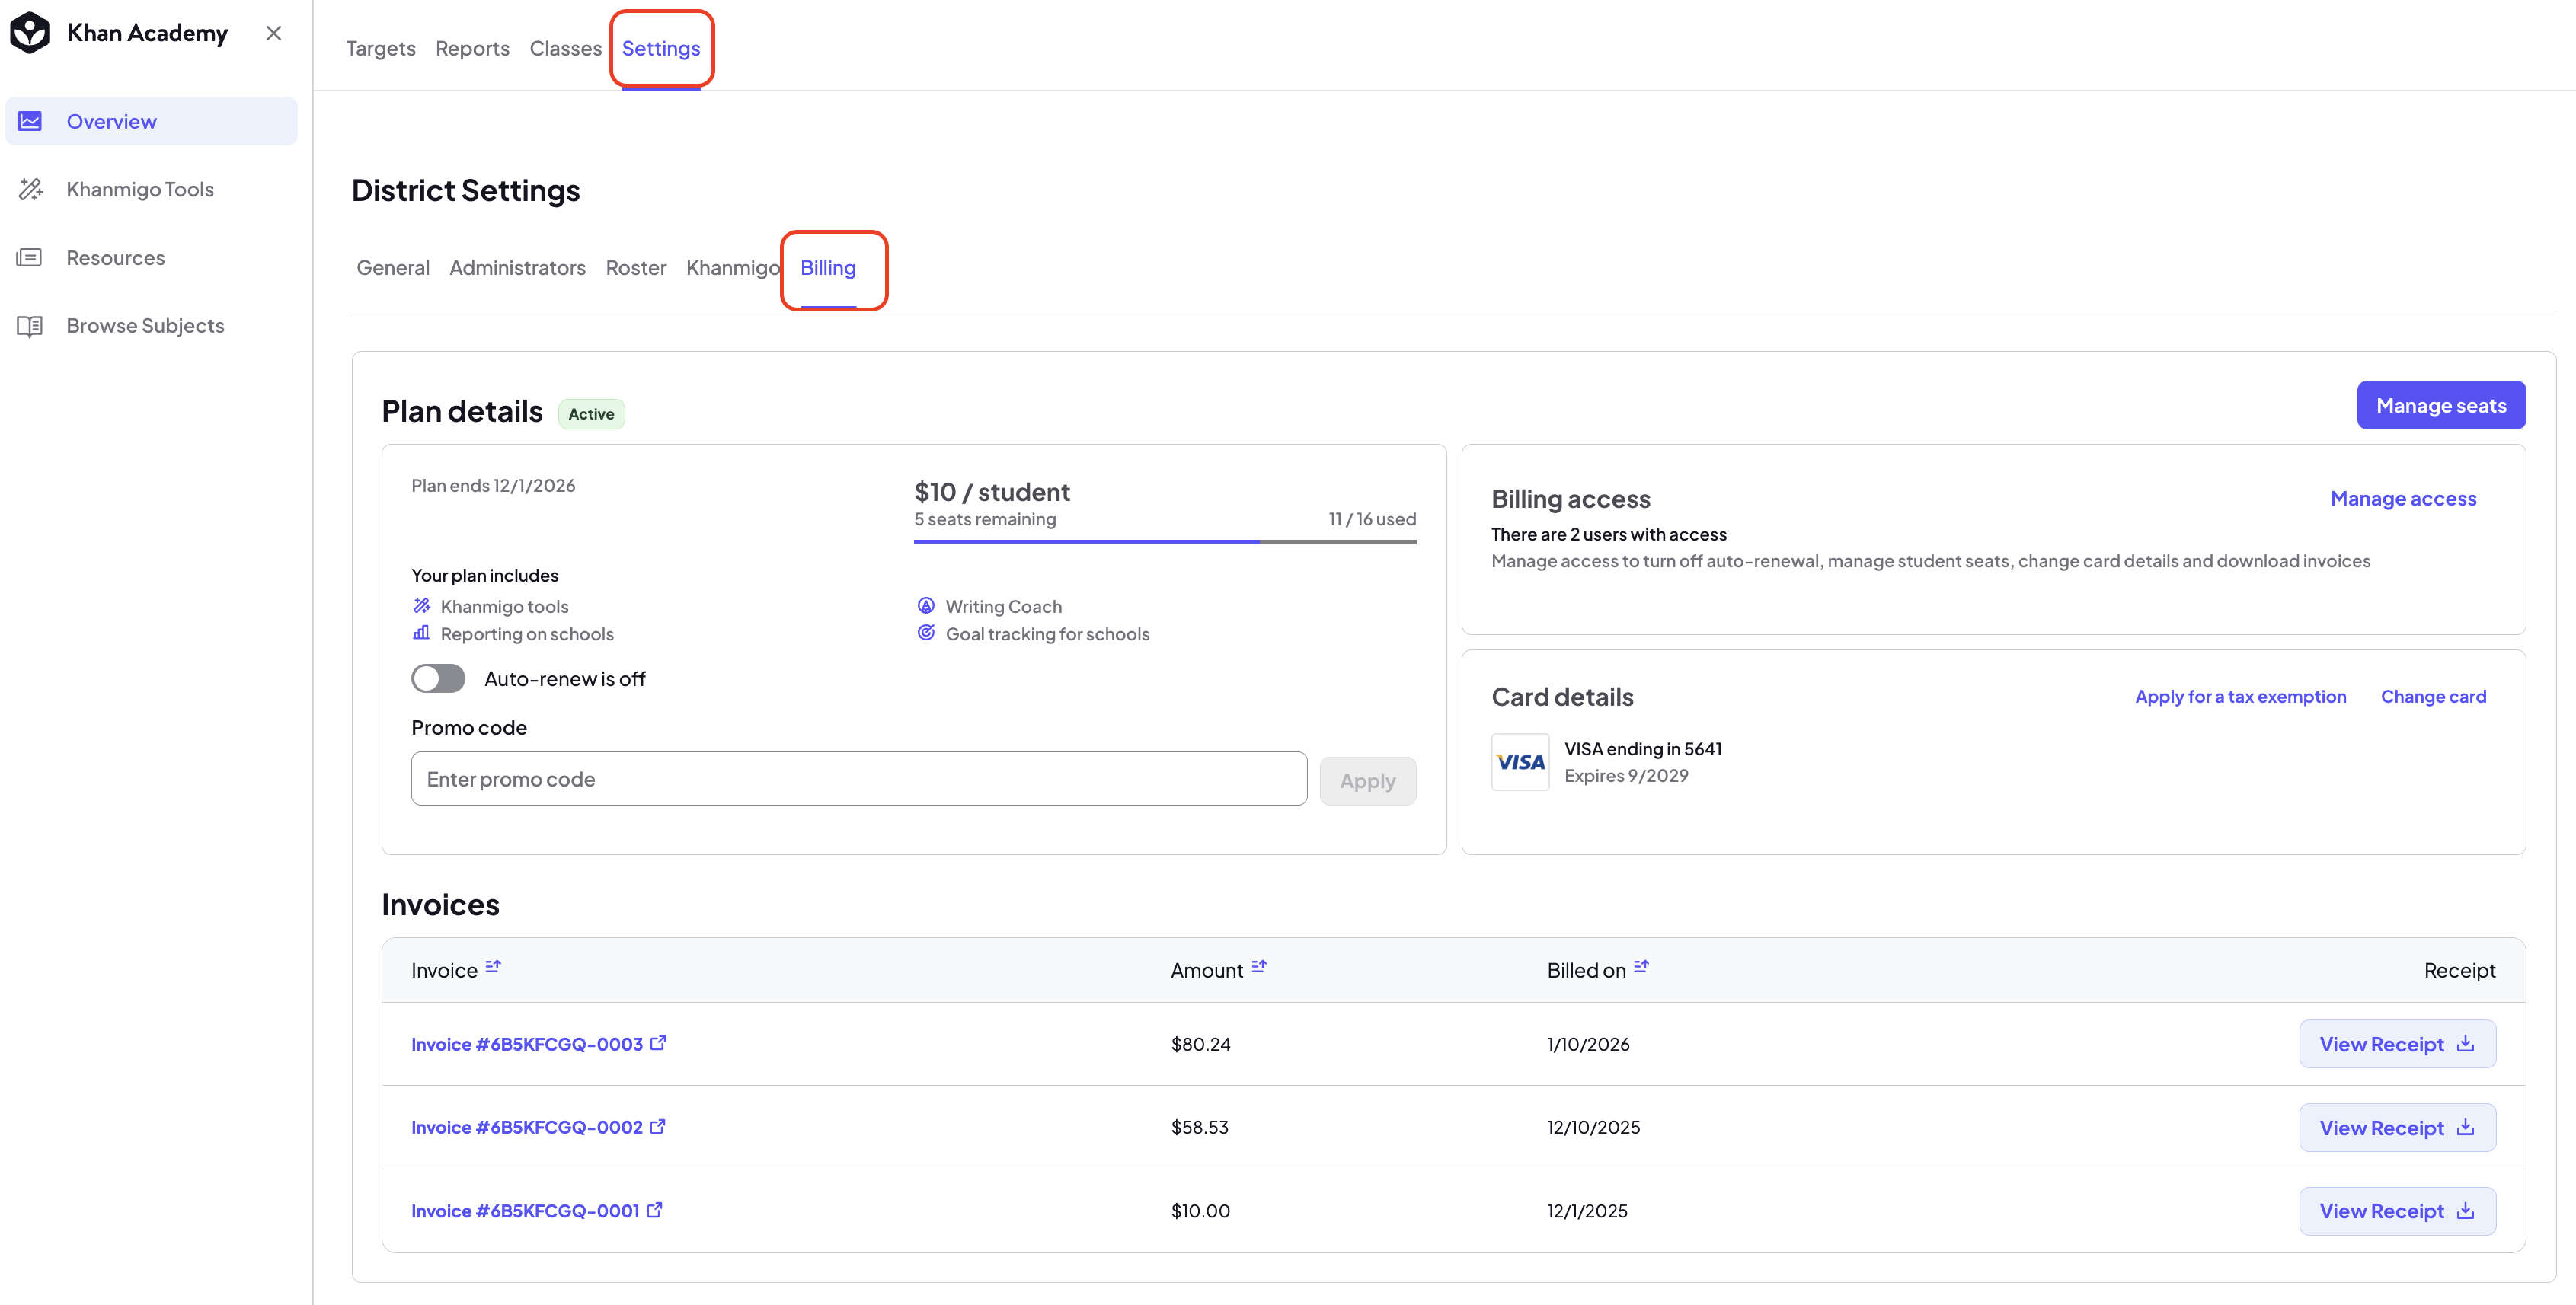Click external link icon for Invoice #6B5KFCGQ-0003
Image resolution: width=2576 pixels, height=1305 pixels.
coord(658,1042)
